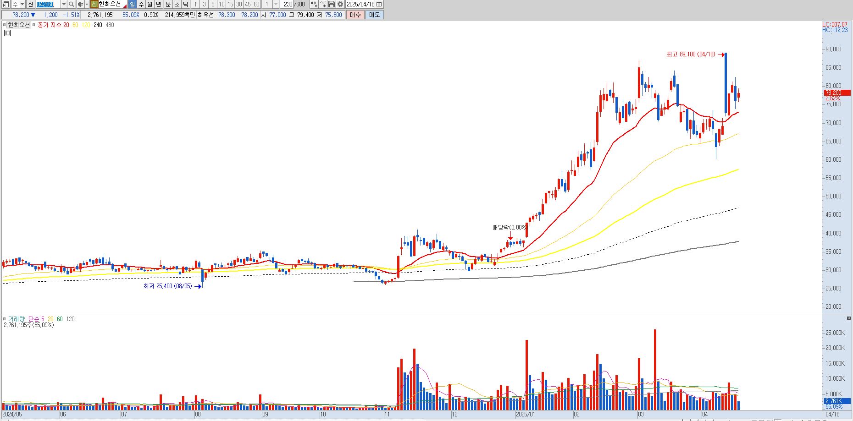Expand the dropdown next to 주 selector
The image size is (853, 421).
pos(22,4)
